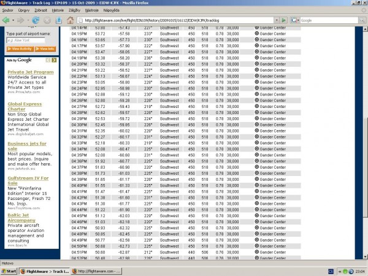
Task: Open the Záložky menu
Action: (74, 10)
